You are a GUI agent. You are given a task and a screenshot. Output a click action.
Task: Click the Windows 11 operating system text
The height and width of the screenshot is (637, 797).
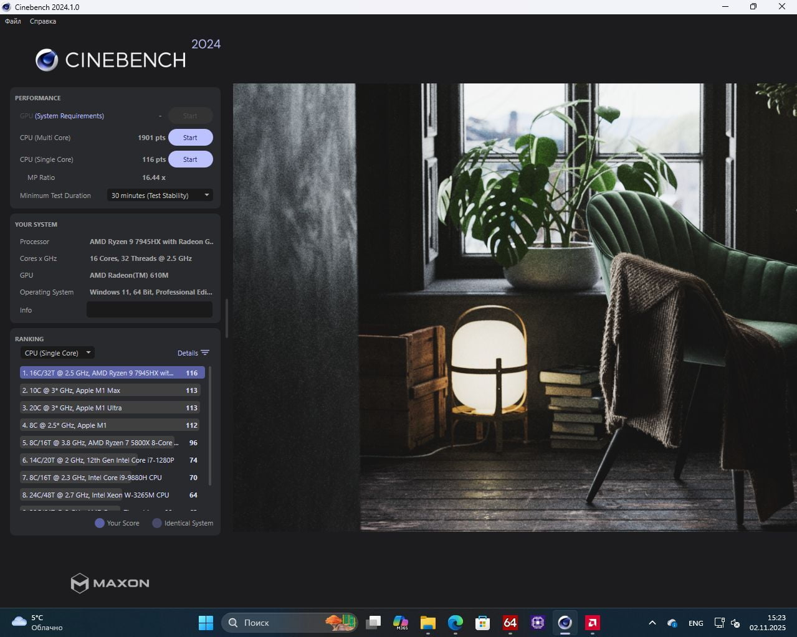click(151, 292)
